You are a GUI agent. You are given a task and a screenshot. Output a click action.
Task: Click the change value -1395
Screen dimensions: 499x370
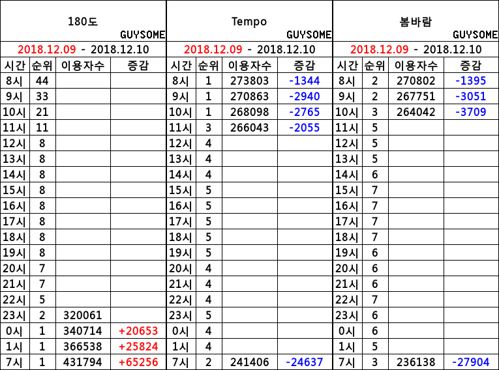coord(471,81)
